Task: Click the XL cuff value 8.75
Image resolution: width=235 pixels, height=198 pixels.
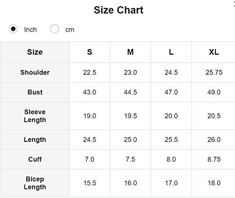Action: pyautogui.click(x=214, y=159)
